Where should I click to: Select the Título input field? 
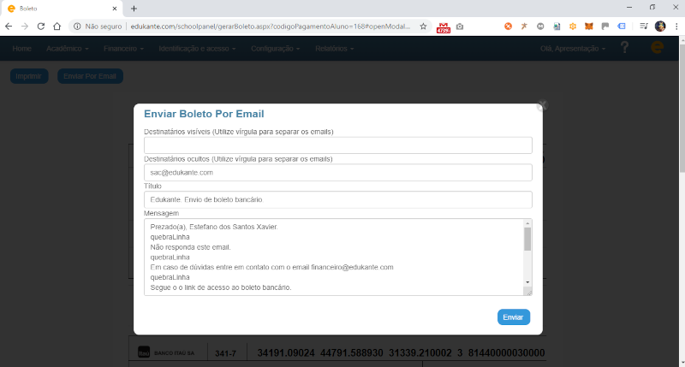click(337, 199)
